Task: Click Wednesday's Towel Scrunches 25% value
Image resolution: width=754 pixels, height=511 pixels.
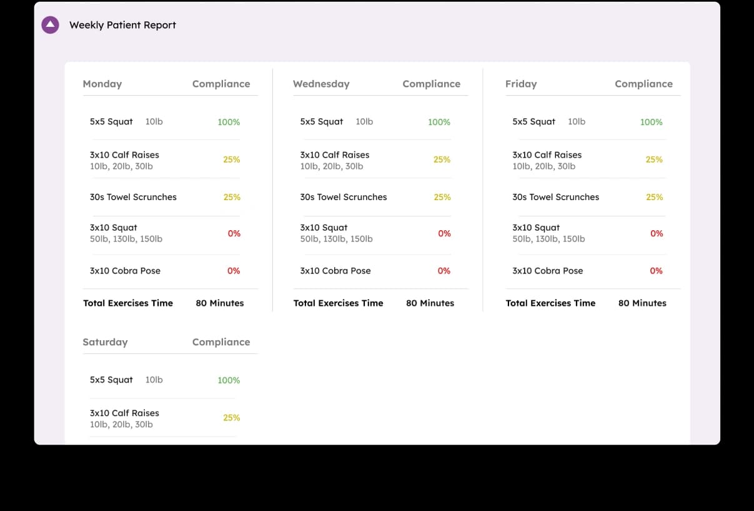Action: click(x=442, y=197)
